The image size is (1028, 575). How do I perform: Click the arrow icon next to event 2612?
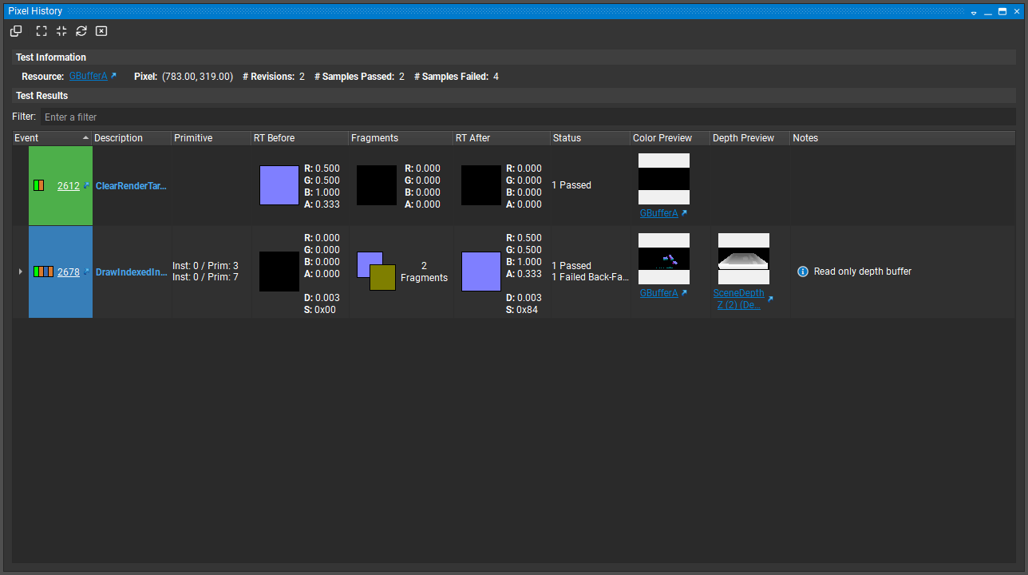[x=86, y=185]
